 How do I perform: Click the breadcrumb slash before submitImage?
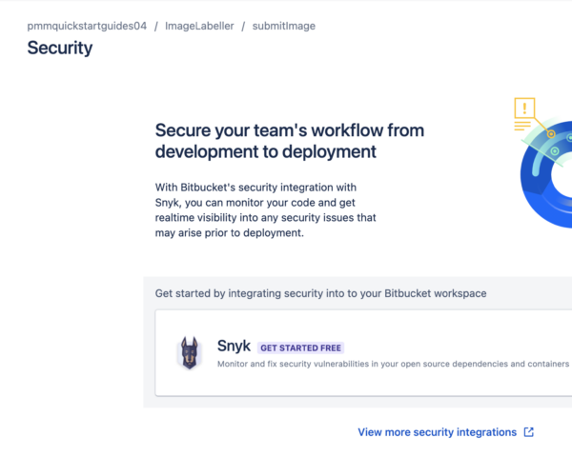[243, 26]
